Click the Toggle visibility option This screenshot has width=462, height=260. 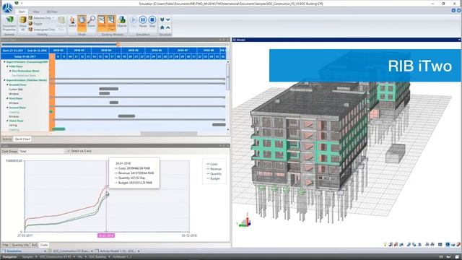[35, 24]
